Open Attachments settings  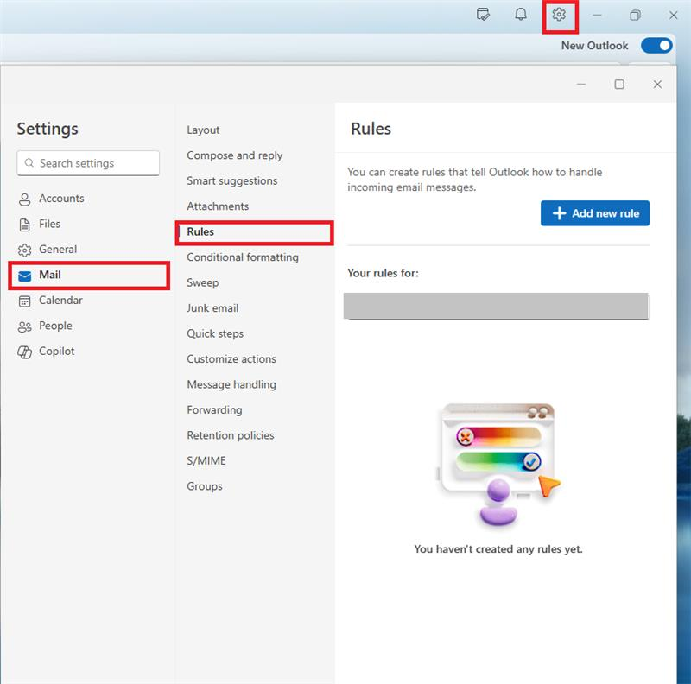point(218,206)
